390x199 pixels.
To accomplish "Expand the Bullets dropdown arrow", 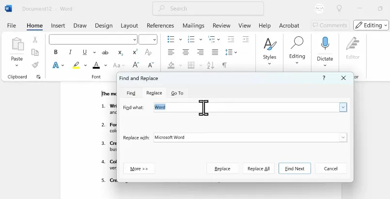I will click(x=180, y=40).
